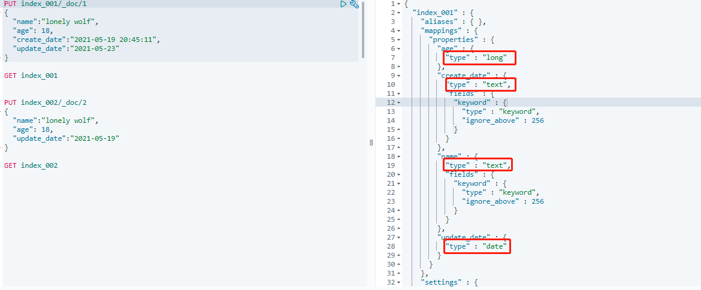
Task: Click "ignore_above" : 256 on line 23
Action: [x=503, y=201]
